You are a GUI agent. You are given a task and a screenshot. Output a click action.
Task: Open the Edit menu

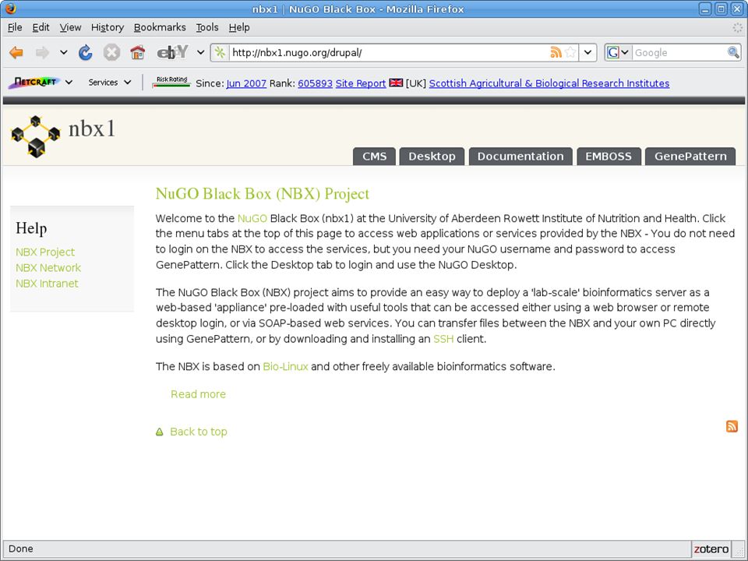click(41, 28)
